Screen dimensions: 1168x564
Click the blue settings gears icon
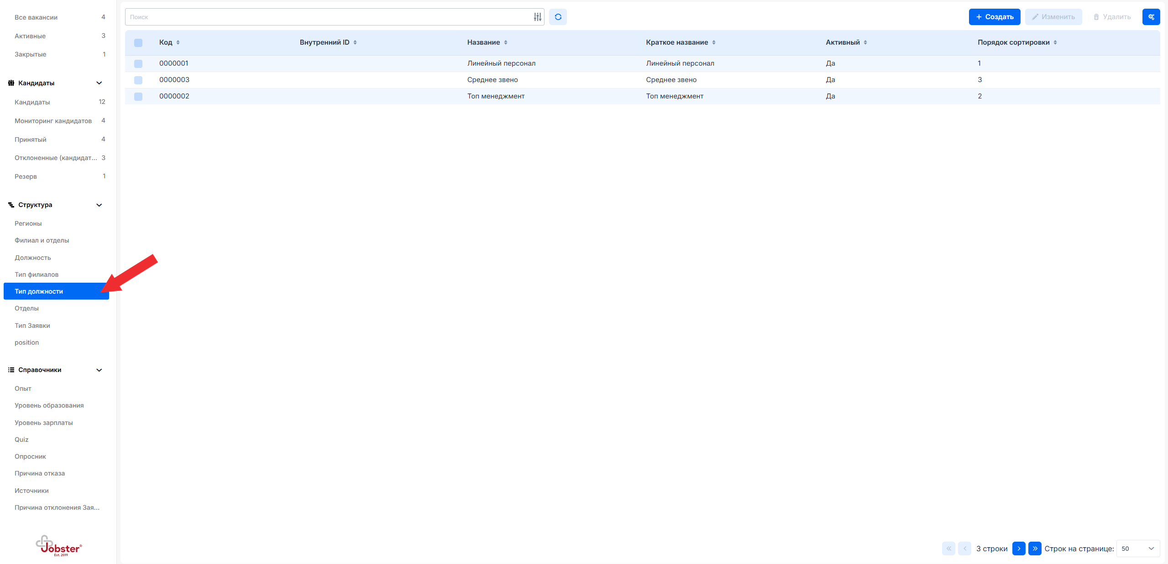tap(1151, 17)
